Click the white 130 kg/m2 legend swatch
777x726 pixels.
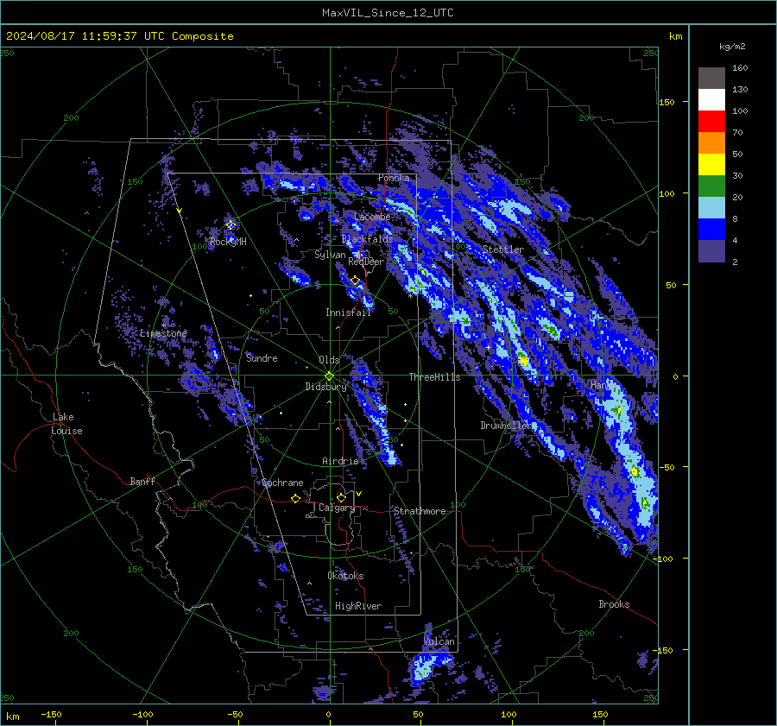tap(711, 100)
